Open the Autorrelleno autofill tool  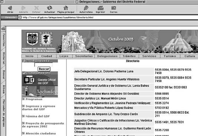[x=86, y=8]
